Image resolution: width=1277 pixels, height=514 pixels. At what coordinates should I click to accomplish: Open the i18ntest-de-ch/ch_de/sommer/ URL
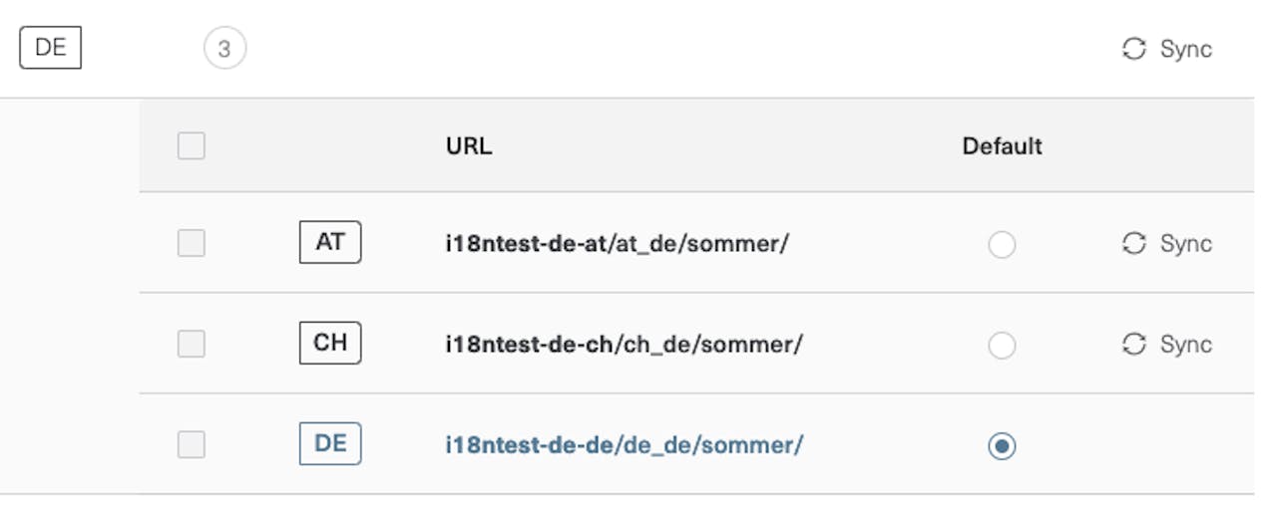[624, 344]
